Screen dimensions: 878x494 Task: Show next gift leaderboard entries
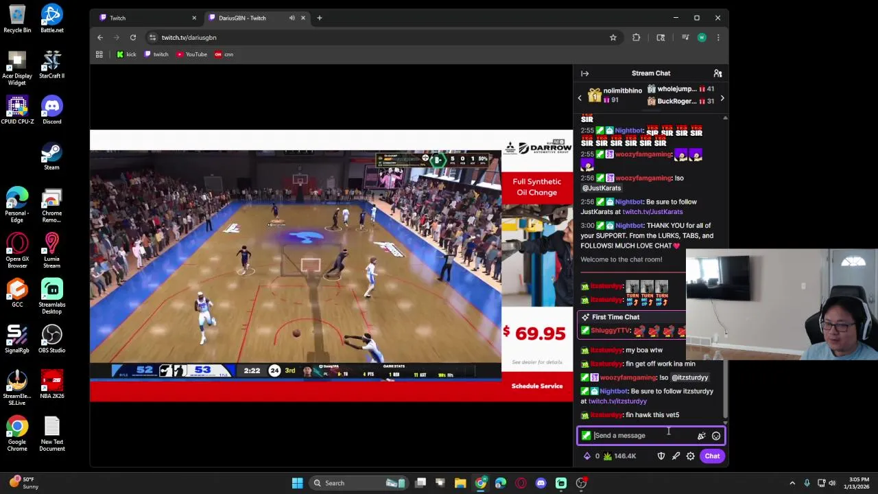[x=722, y=99]
